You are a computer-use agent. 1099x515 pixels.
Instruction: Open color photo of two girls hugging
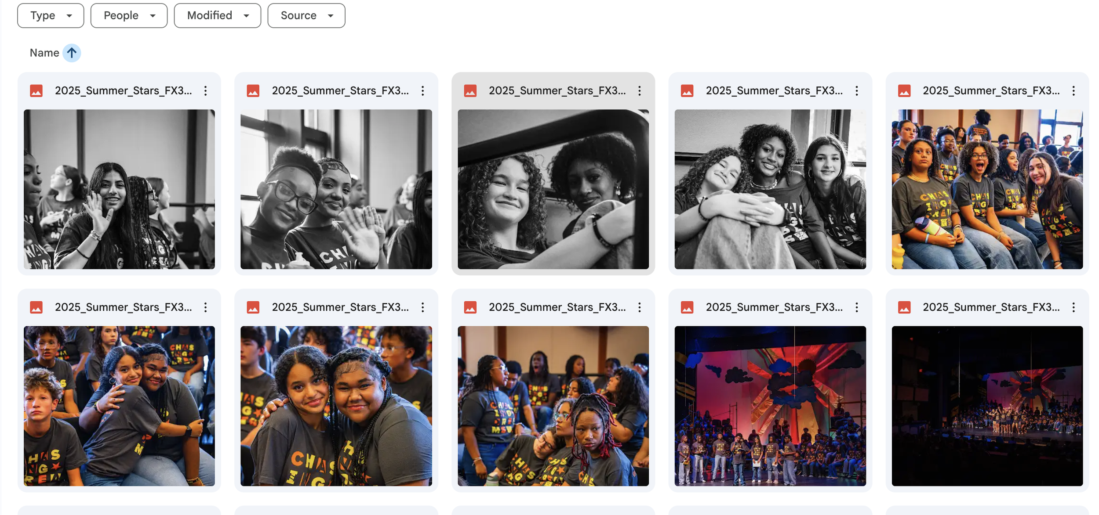coord(119,406)
